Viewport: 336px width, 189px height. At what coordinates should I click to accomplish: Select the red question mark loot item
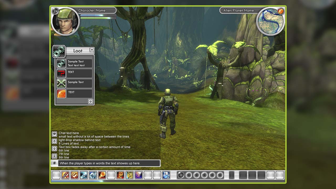61,73
